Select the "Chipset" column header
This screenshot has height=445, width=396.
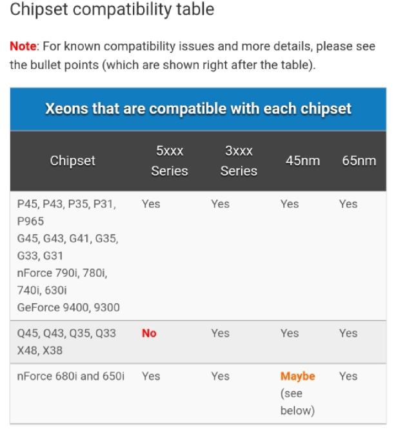[73, 161]
